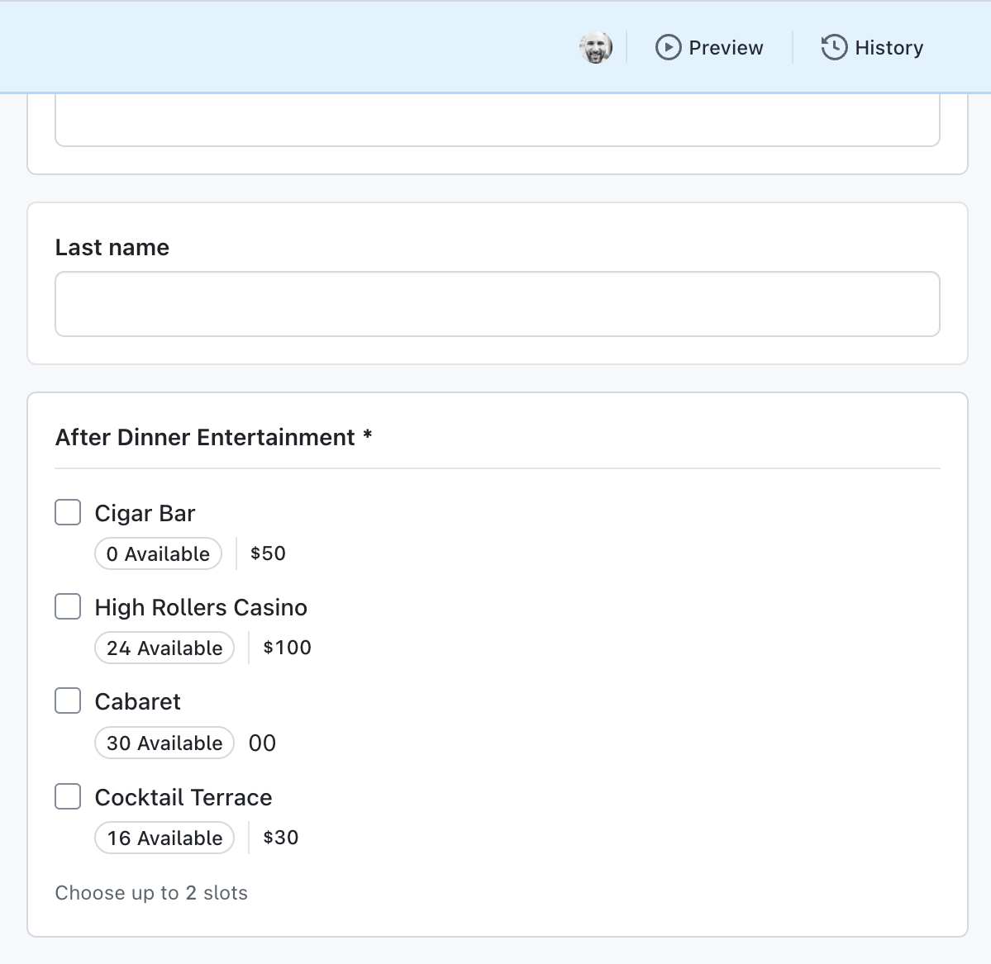The image size is (991, 964).
Task: Open the user profile avatar
Action: coord(596,47)
